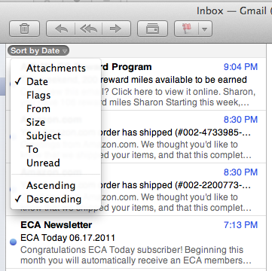Click the subject ECA Today 06.17.2011
272x271 pixels.
(x=68, y=237)
